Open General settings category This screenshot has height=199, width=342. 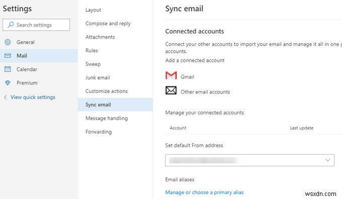point(39,42)
